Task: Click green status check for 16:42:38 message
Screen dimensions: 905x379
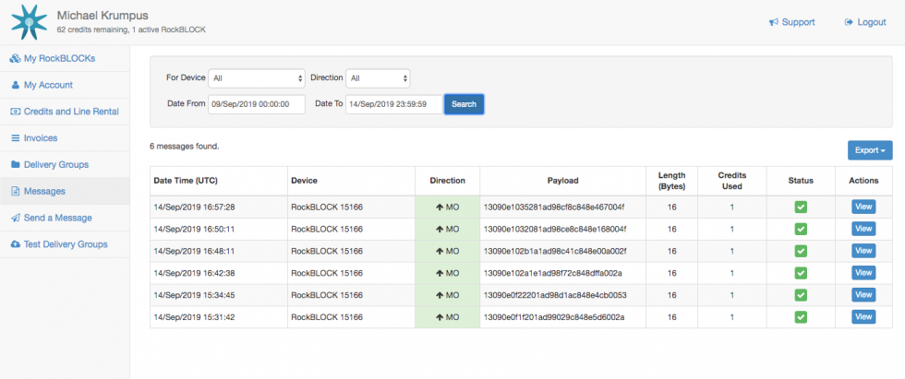Action: pyautogui.click(x=801, y=273)
